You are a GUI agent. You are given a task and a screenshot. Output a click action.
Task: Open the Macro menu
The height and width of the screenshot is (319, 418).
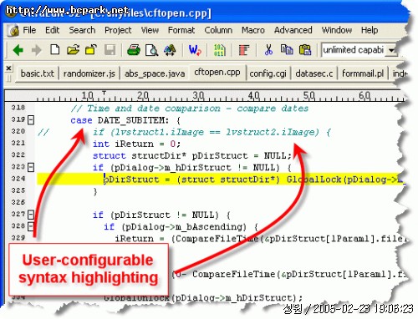tap(253, 30)
